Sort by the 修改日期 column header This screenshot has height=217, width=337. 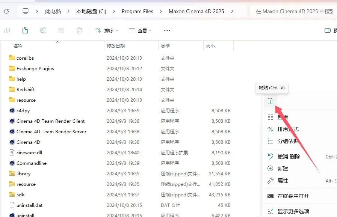(x=116, y=46)
